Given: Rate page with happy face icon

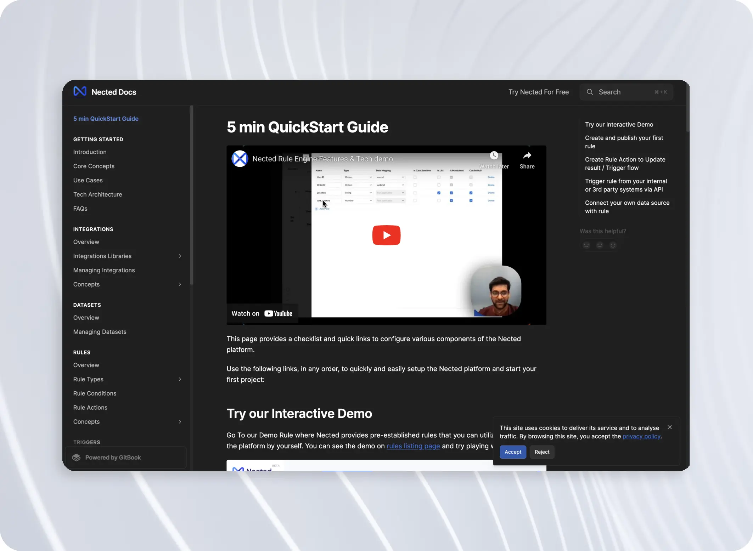Looking at the screenshot, I should pyautogui.click(x=613, y=245).
